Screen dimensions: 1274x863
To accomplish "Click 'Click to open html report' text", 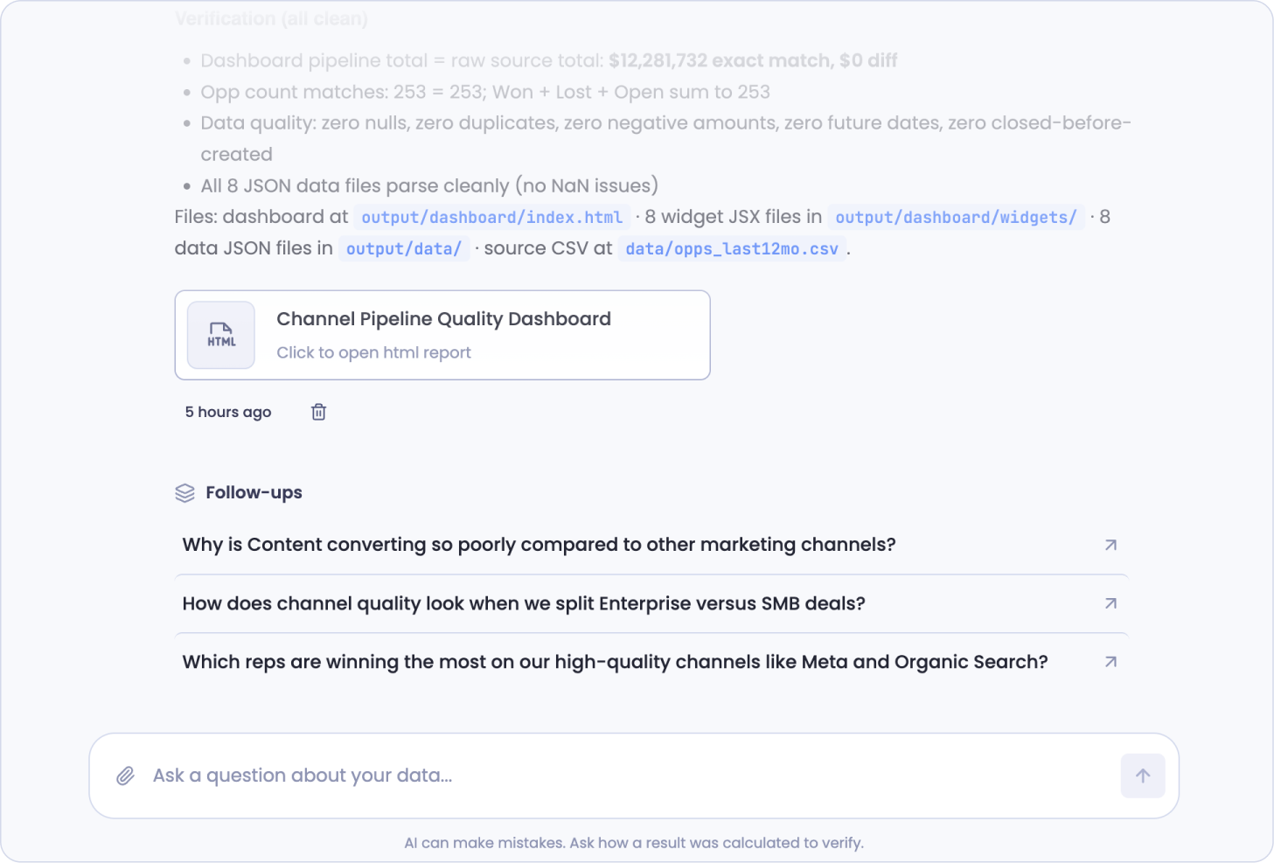I will pyautogui.click(x=373, y=352).
